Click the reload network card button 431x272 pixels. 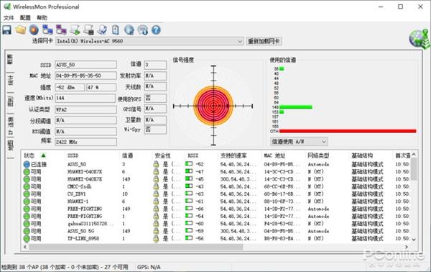pyautogui.click(x=264, y=41)
